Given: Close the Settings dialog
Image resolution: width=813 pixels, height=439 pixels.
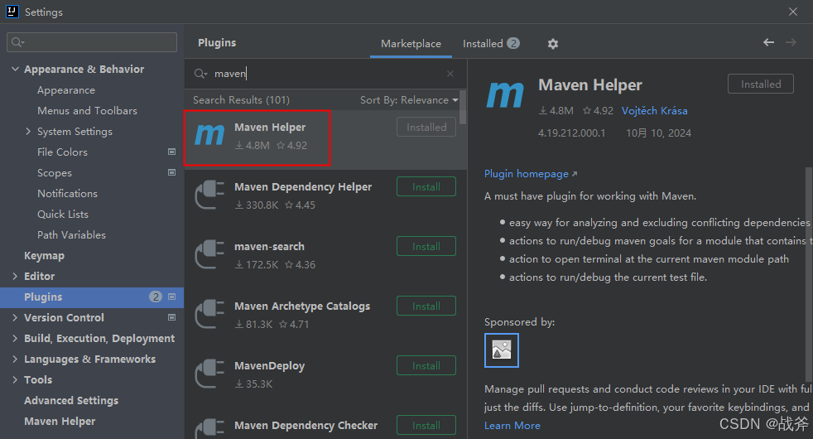Looking at the screenshot, I should (793, 12).
